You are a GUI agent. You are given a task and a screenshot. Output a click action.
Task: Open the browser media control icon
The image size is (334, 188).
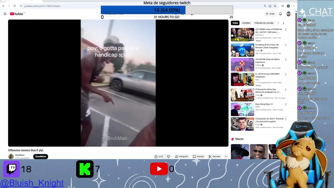point(283,6)
